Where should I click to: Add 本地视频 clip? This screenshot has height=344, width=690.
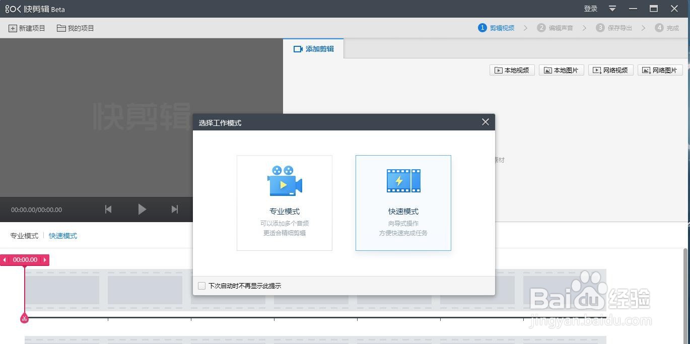[512, 70]
